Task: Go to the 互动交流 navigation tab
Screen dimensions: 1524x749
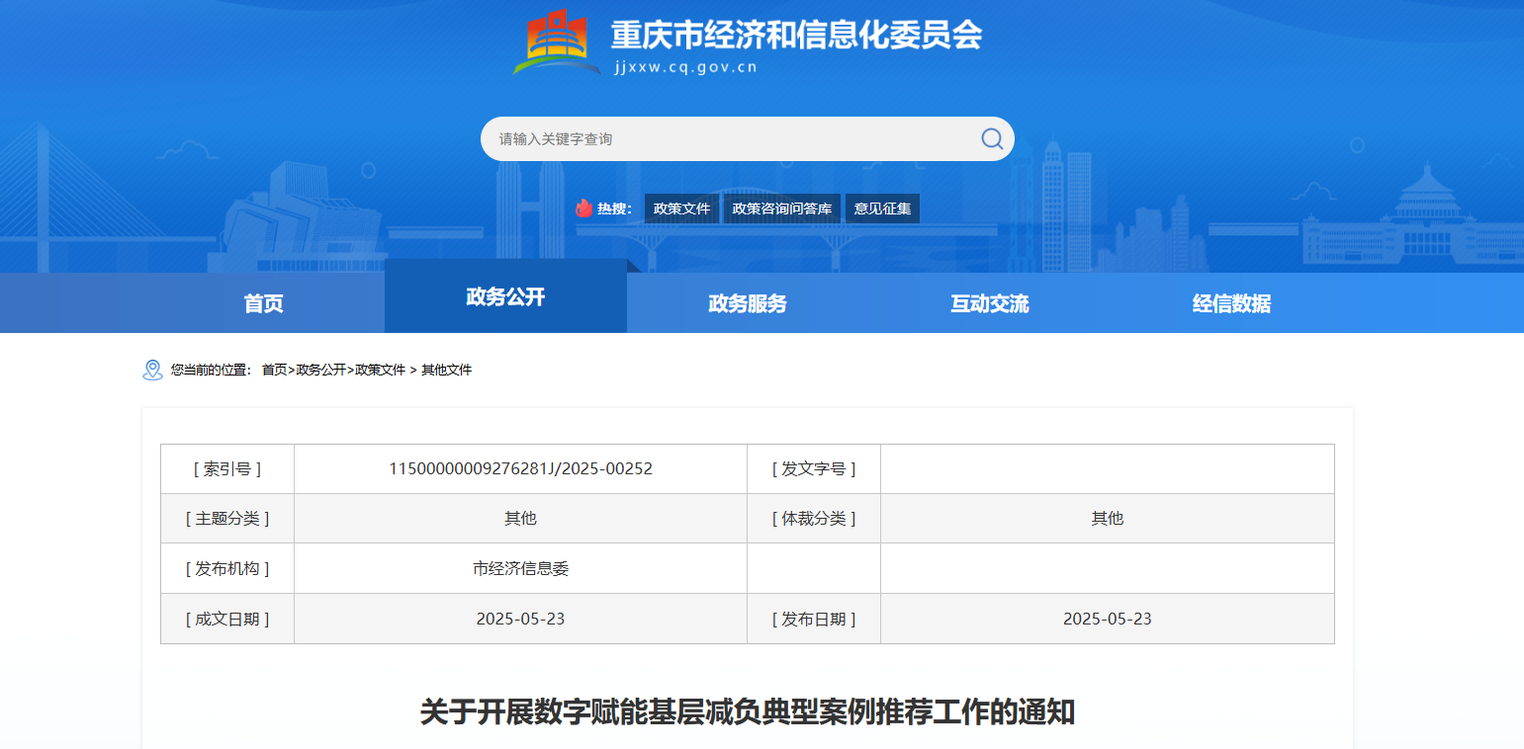Action: [x=990, y=303]
